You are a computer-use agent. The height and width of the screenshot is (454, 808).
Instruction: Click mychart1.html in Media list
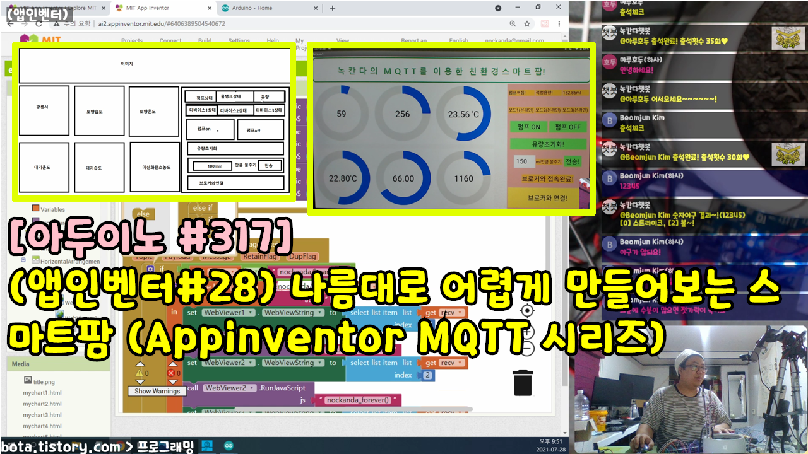[x=42, y=392]
